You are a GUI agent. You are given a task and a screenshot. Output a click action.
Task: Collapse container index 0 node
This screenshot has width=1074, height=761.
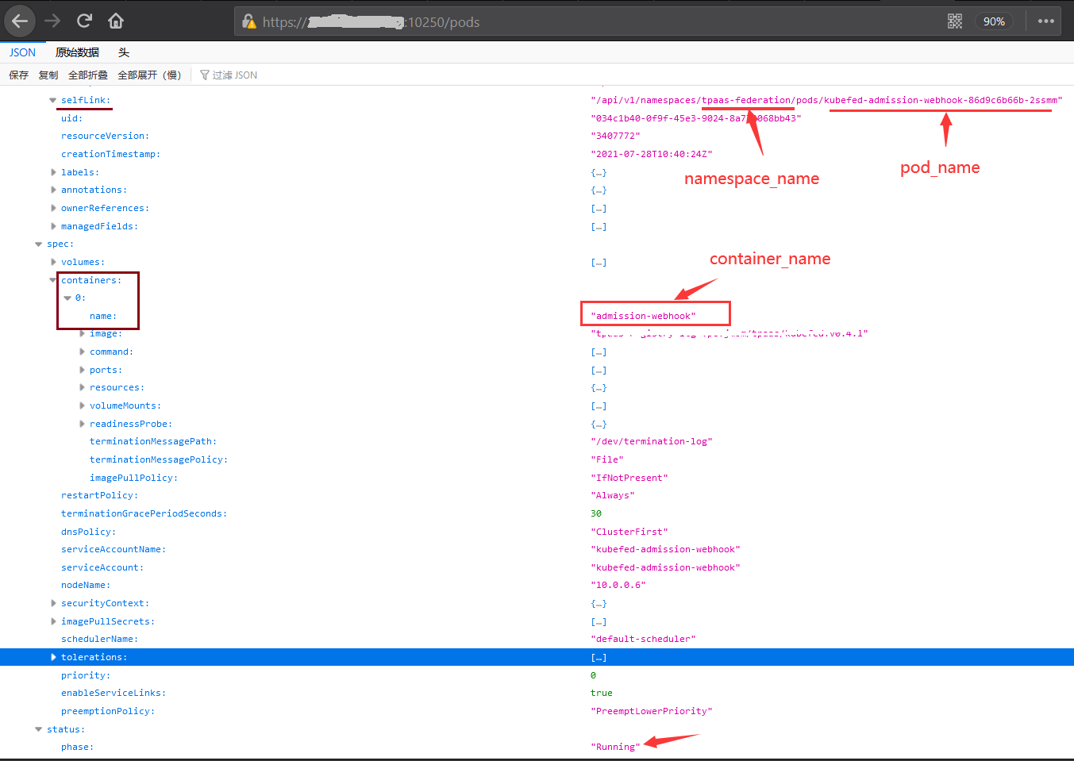pyautogui.click(x=67, y=298)
